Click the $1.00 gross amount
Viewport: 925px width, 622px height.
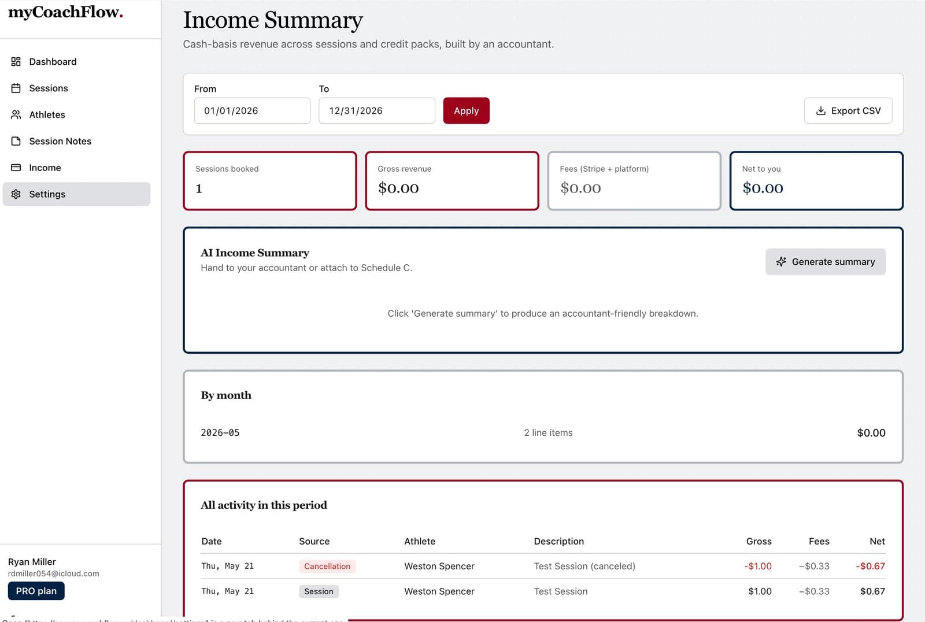click(760, 591)
